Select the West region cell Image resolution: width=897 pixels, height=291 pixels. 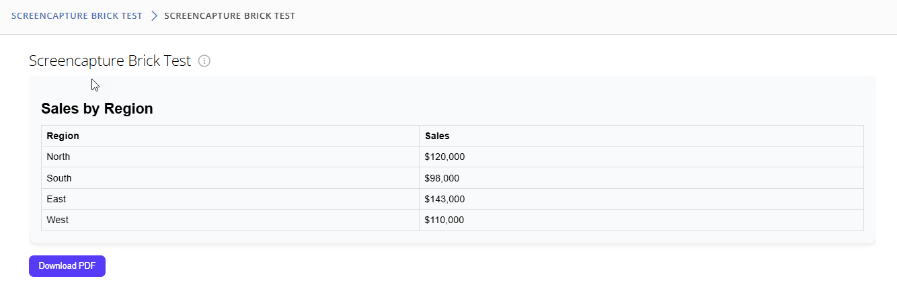(x=230, y=220)
